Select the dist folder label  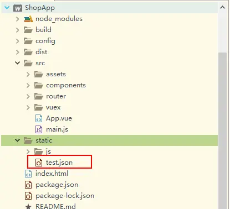(42, 52)
